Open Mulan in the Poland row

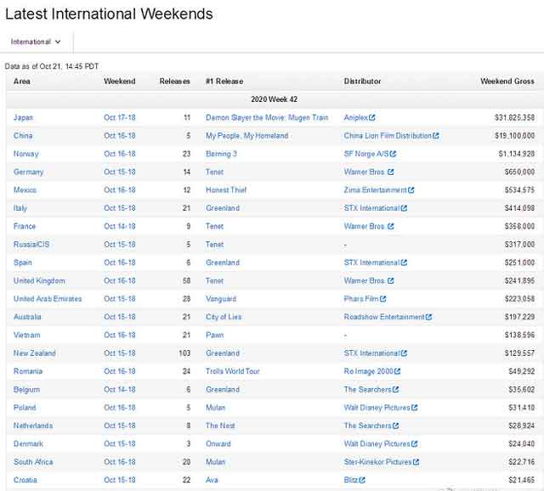coord(215,408)
